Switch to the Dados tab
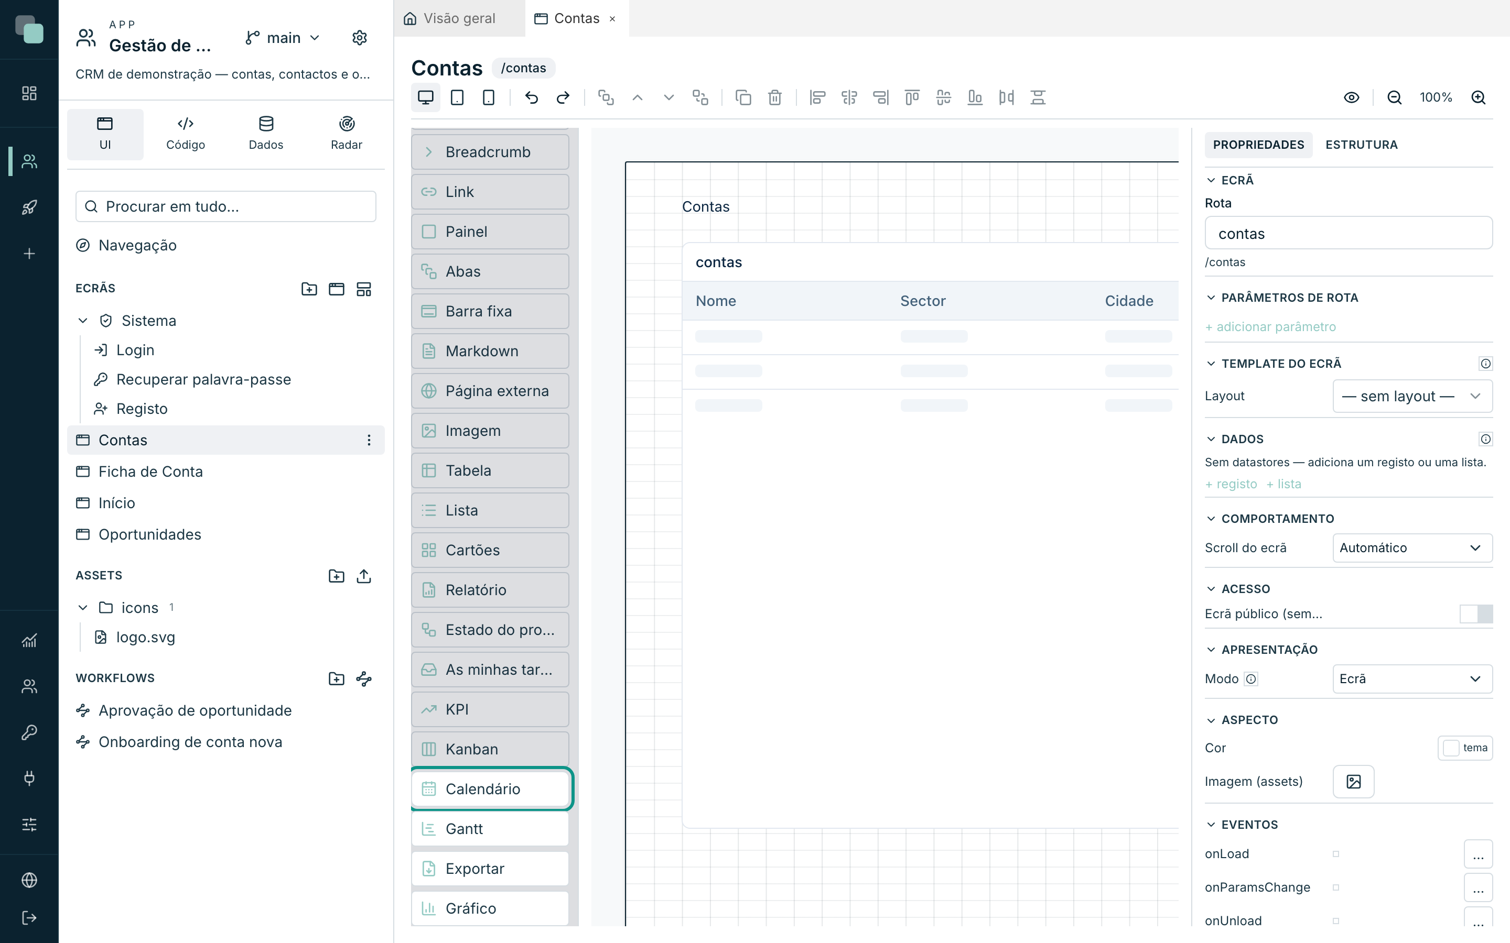 click(266, 134)
